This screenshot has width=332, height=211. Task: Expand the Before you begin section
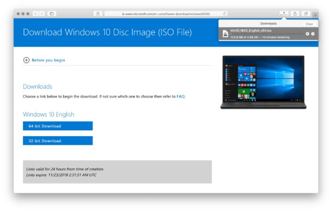click(44, 60)
